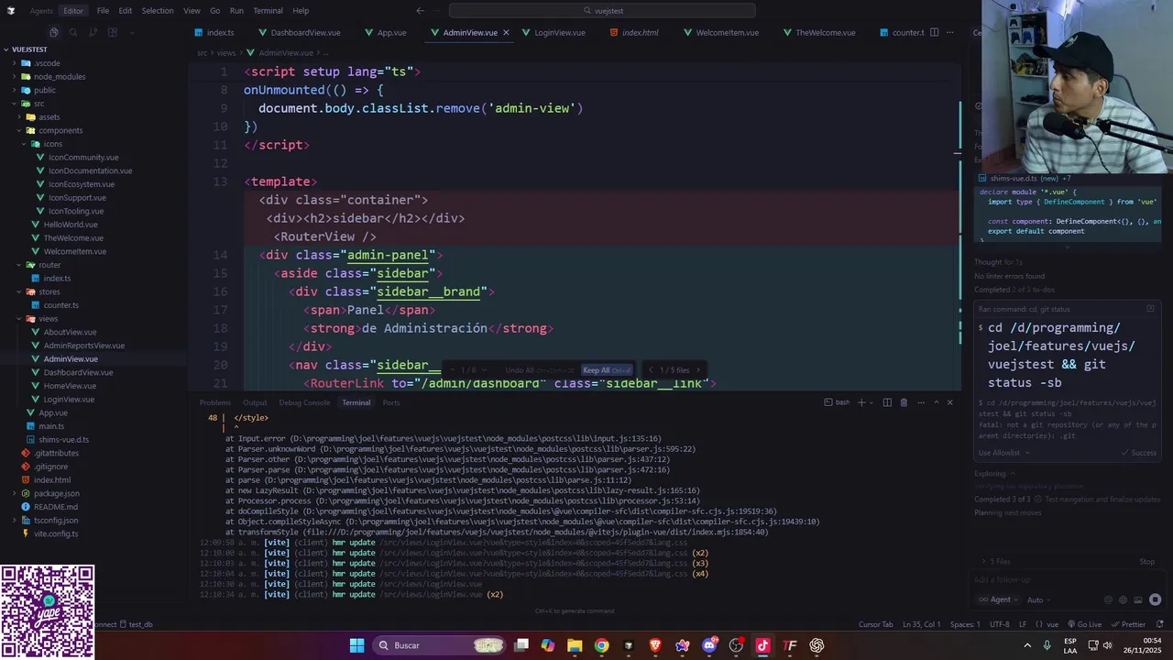
Task: Open the Search view icon
Action: pyautogui.click(x=73, y=32)
